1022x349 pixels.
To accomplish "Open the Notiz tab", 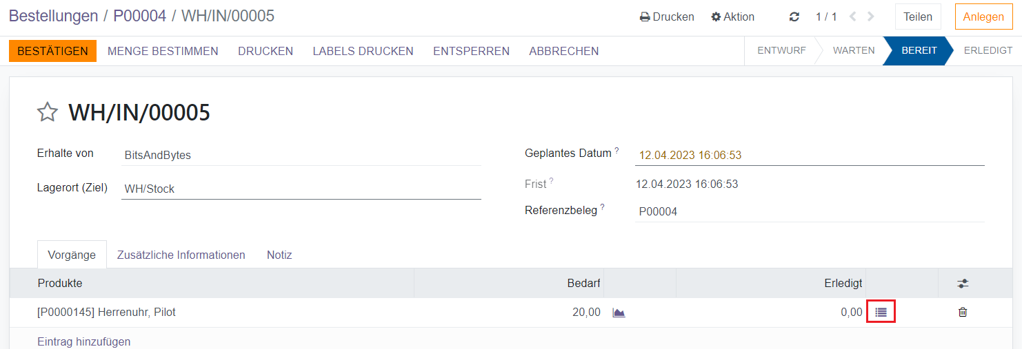I will click(279, 255).
